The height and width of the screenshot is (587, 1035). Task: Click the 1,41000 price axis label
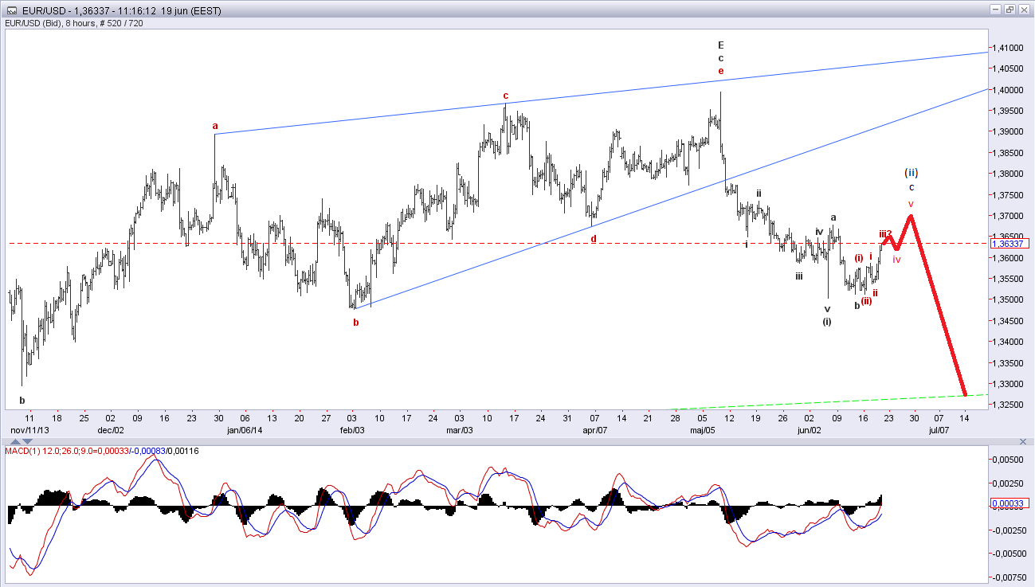coord(1006,48)
